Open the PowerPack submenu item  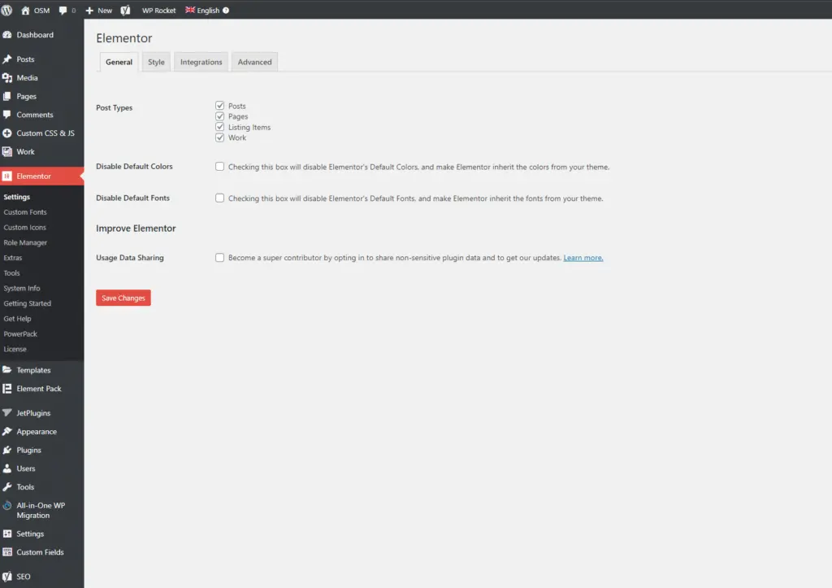[20, 334]
